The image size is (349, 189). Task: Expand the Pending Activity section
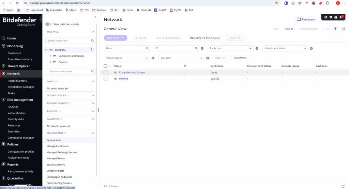point(93,104)
